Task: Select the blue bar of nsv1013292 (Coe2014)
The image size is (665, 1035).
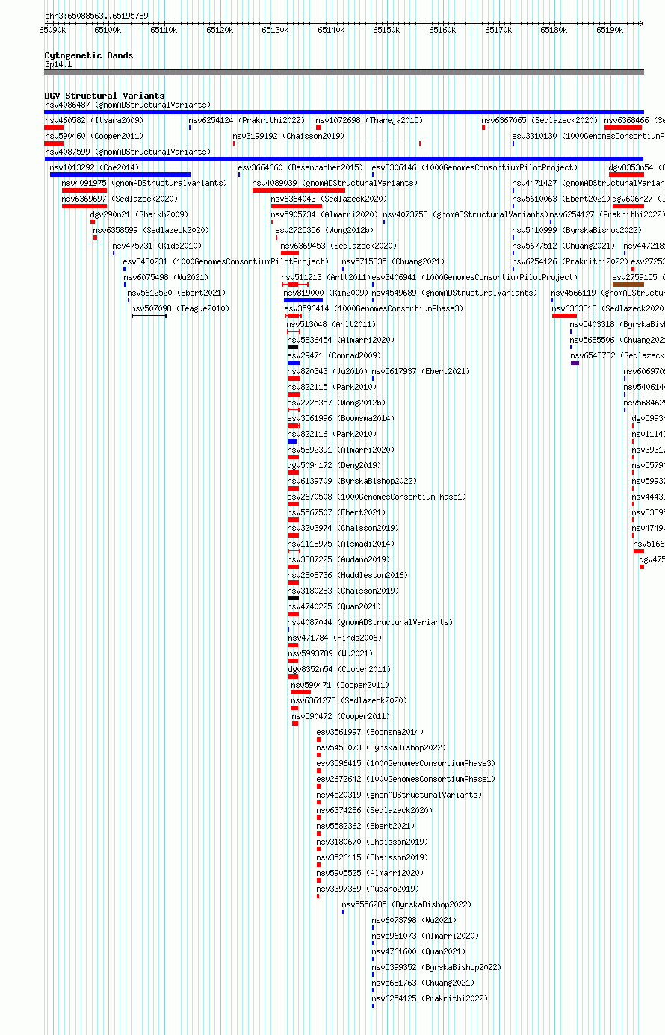Action: click(120, 175)
